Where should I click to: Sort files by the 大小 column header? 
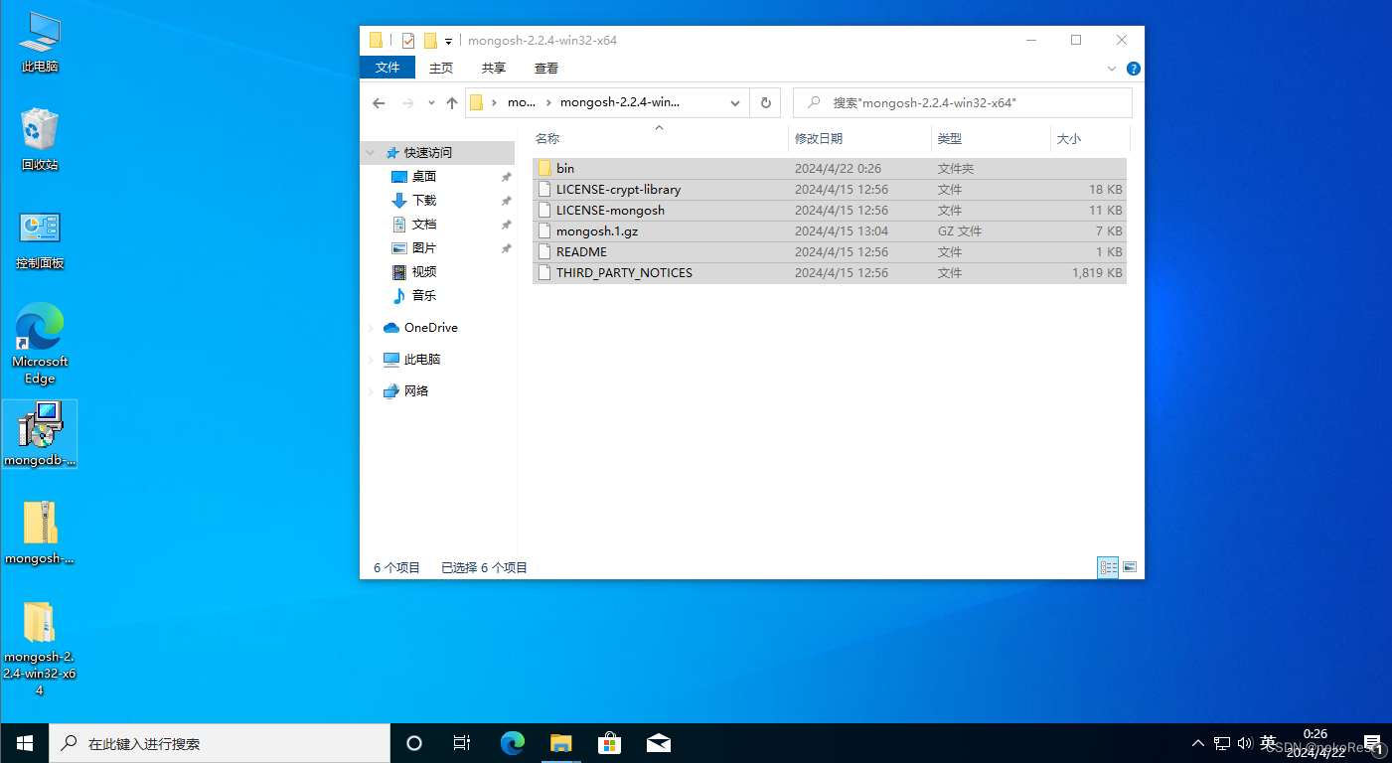(x=1090, y=139)
